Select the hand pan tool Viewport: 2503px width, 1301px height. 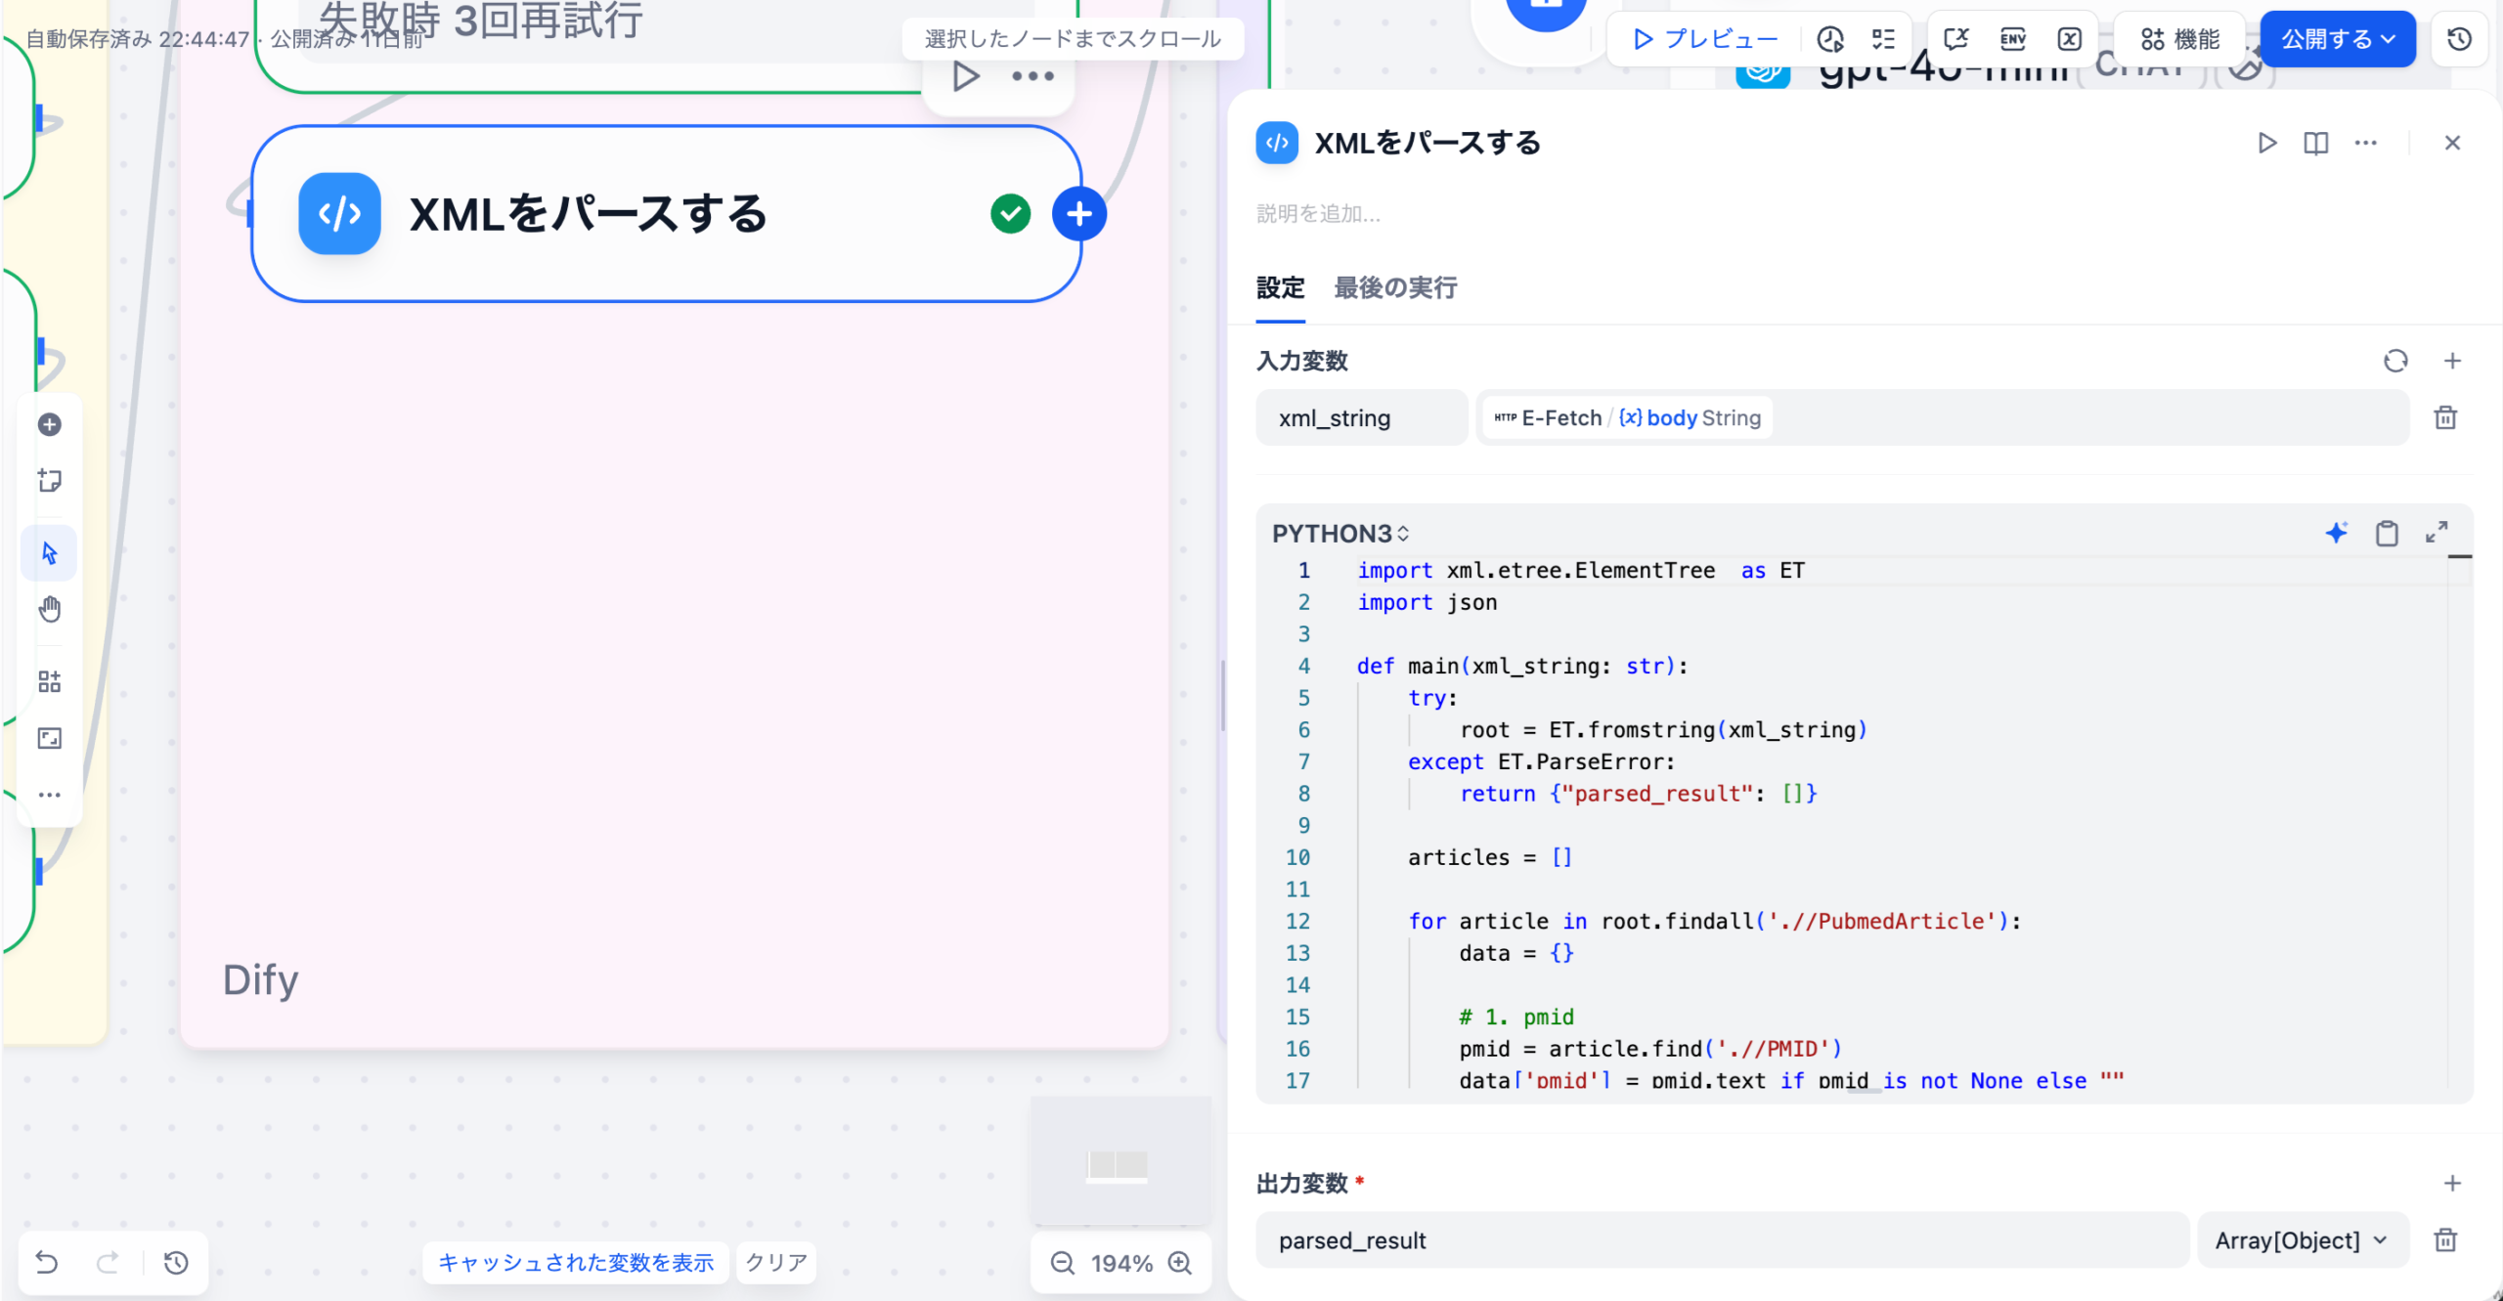(x=50, y=610)
